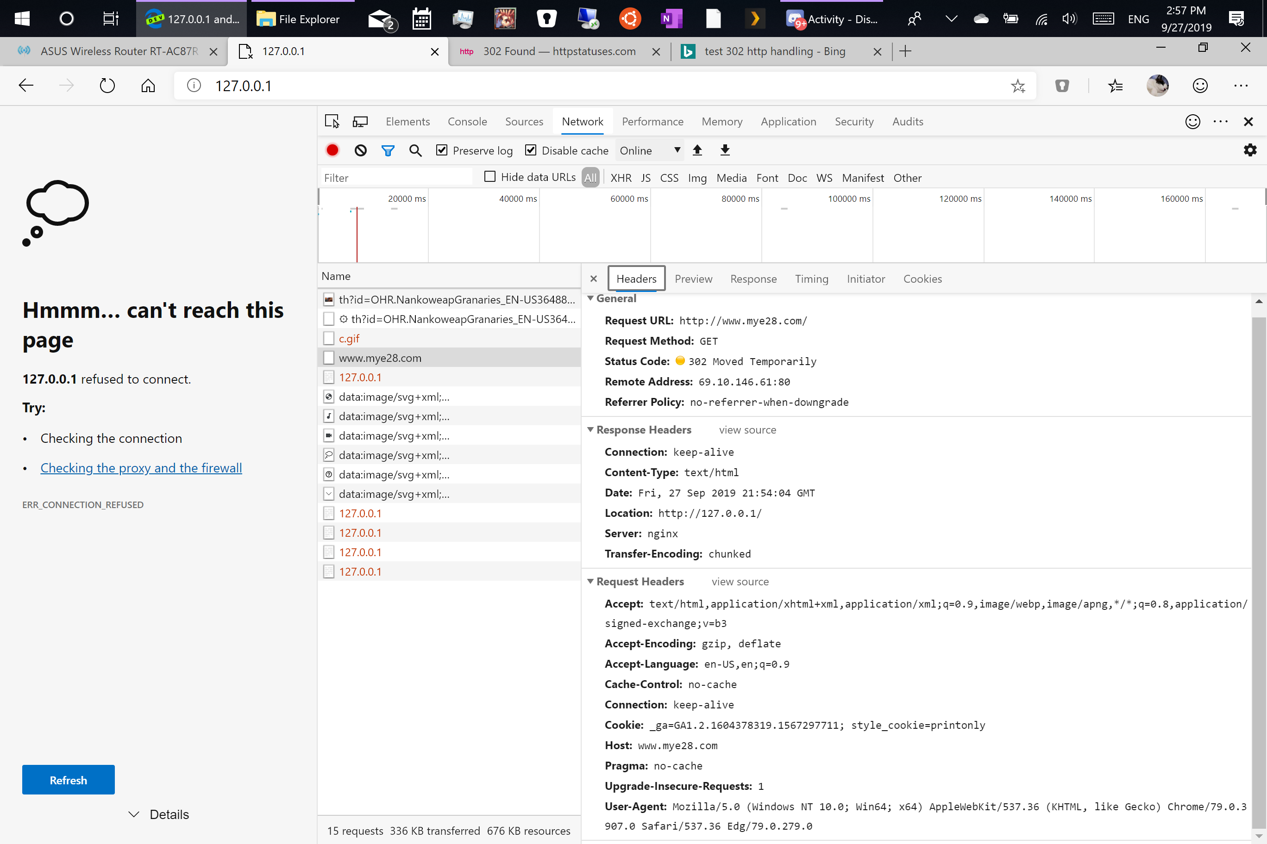This screenshot has height=844, width=1267.
Task: Switch to the 302 Found httpstatuses.com tab
Action: [559, 51]
